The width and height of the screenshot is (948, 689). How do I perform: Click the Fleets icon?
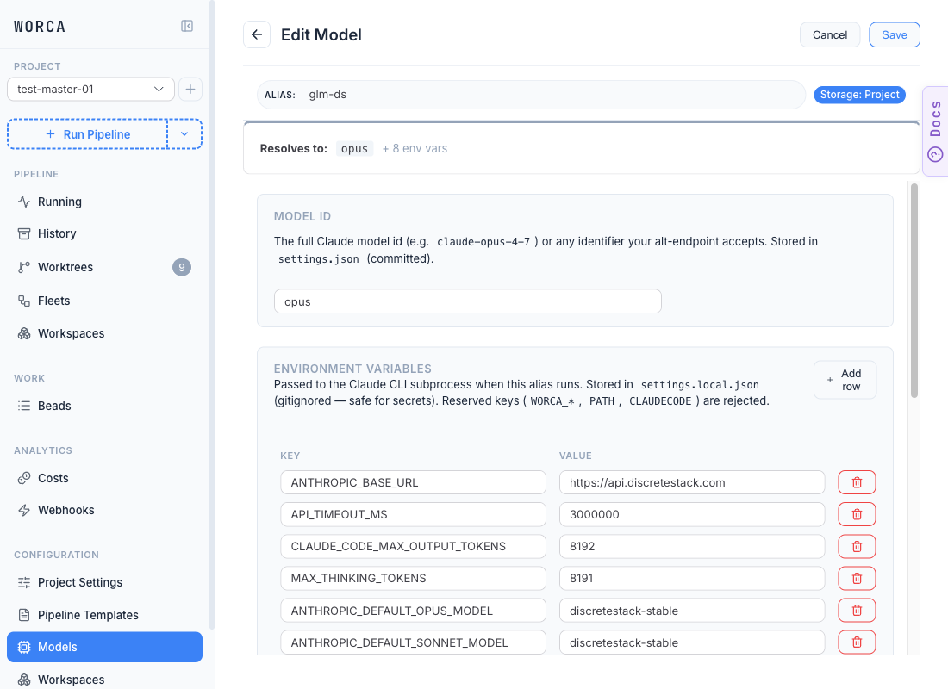[x=24, y=301]
